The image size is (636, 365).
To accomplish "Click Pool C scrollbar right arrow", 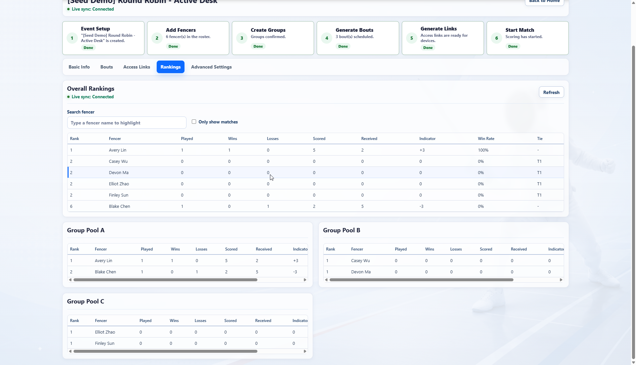I will 305,351.
